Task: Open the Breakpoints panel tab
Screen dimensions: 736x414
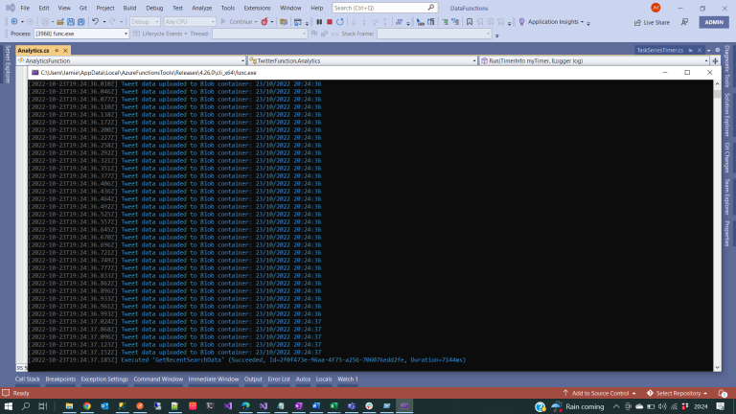Action: point(60,379)
